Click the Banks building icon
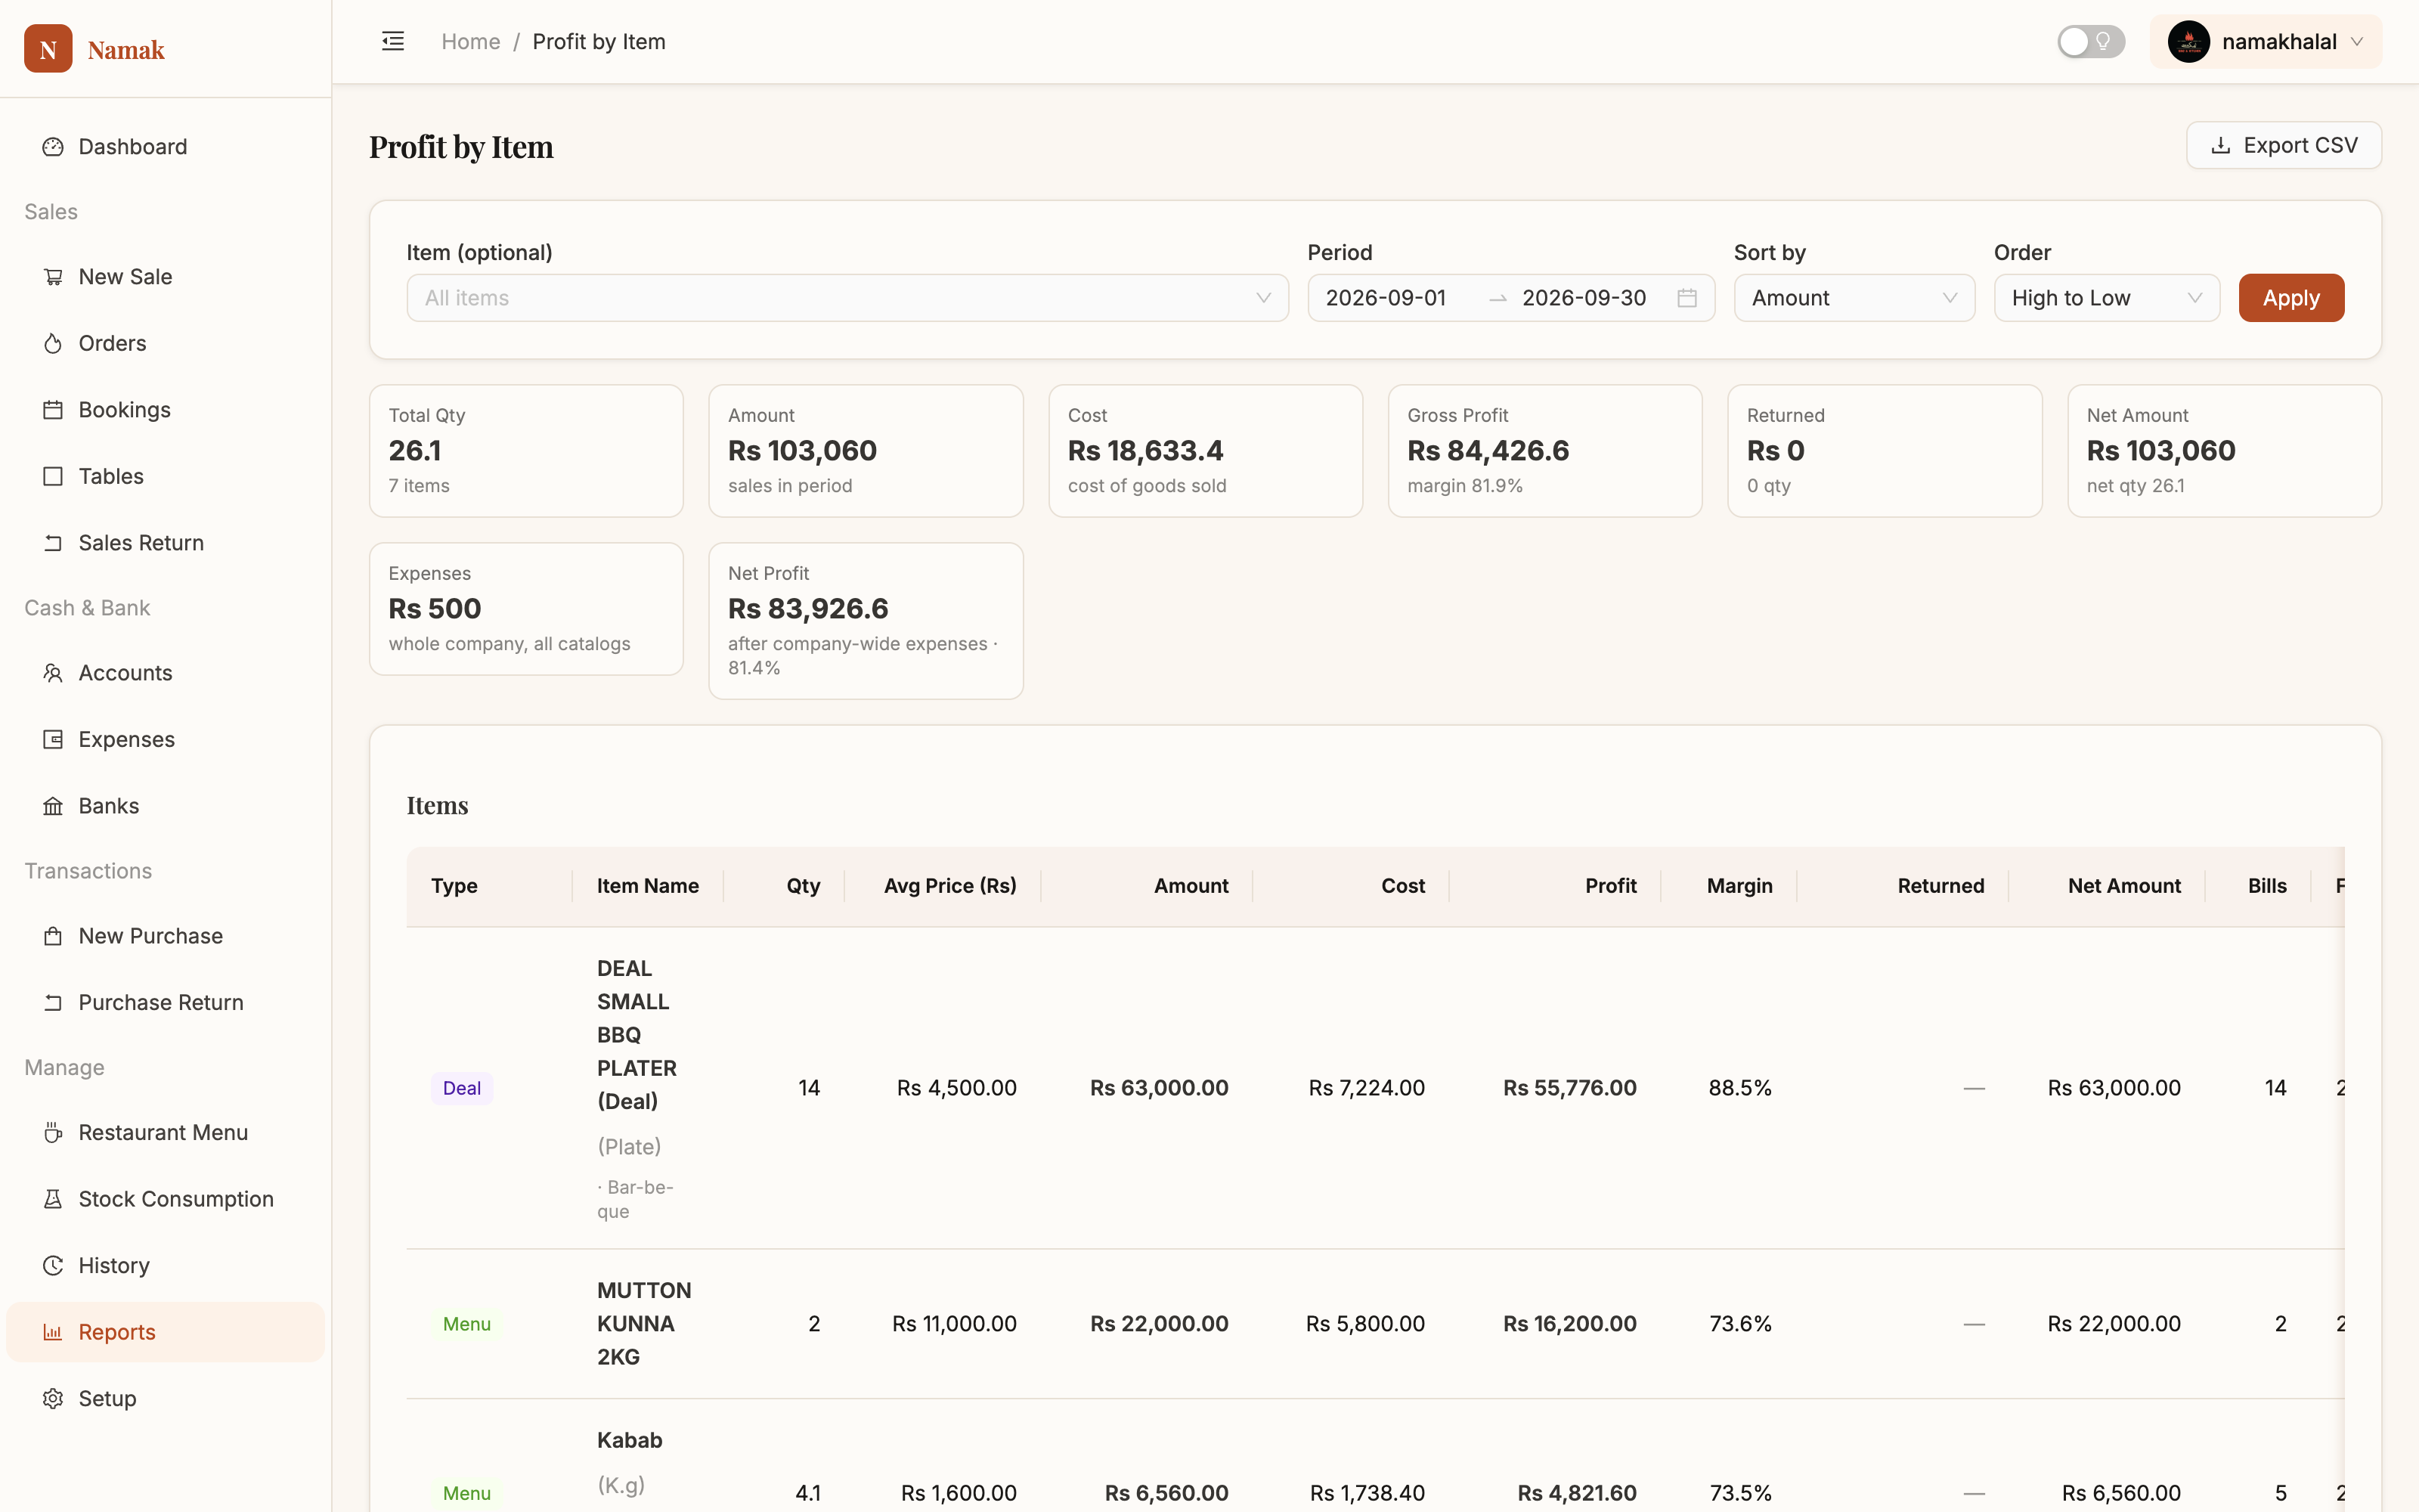 pos(53,806)
